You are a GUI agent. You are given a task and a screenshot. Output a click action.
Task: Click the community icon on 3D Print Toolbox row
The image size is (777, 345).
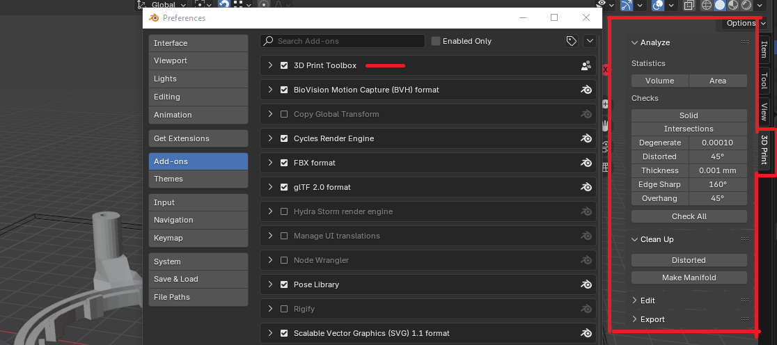[586, 65]
